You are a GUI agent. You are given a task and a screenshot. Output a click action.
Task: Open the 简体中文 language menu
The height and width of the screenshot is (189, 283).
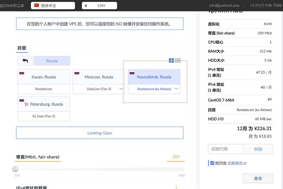click(x=52, y=5)
